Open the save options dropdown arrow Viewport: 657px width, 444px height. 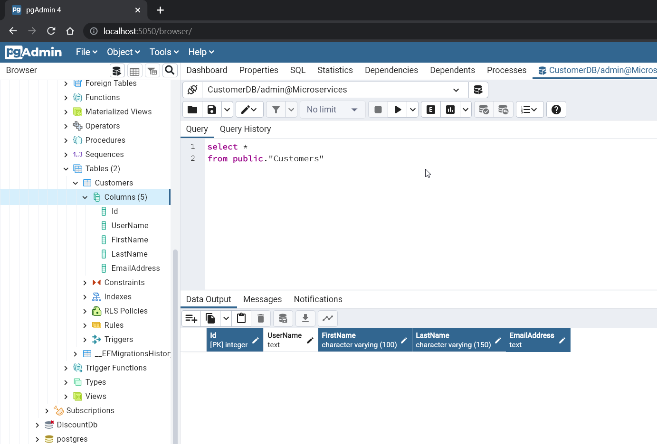coord(227,110)
